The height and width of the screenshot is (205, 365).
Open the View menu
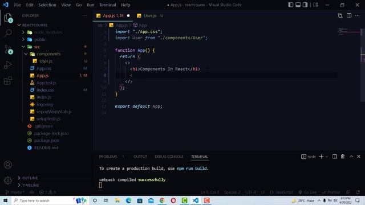(66, 5)
